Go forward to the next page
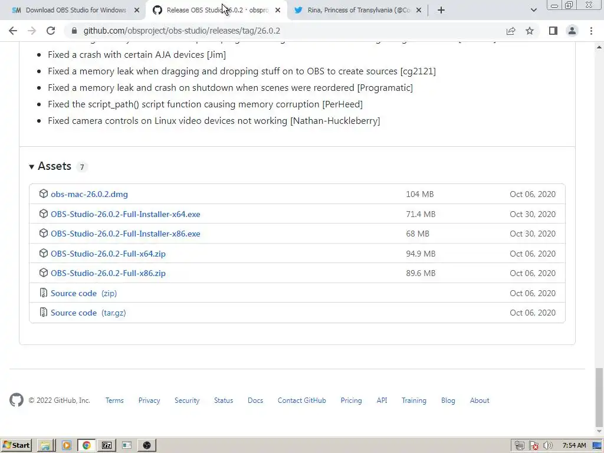Image resolution: width=604 pixels, height=453 pixels. click(x=32, y=31)
